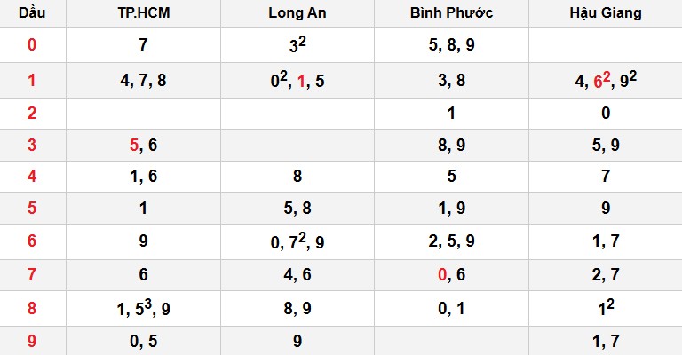Screen dimensions: 682x355
Task: Click the Đầu column header
Action: coord(32,13)
